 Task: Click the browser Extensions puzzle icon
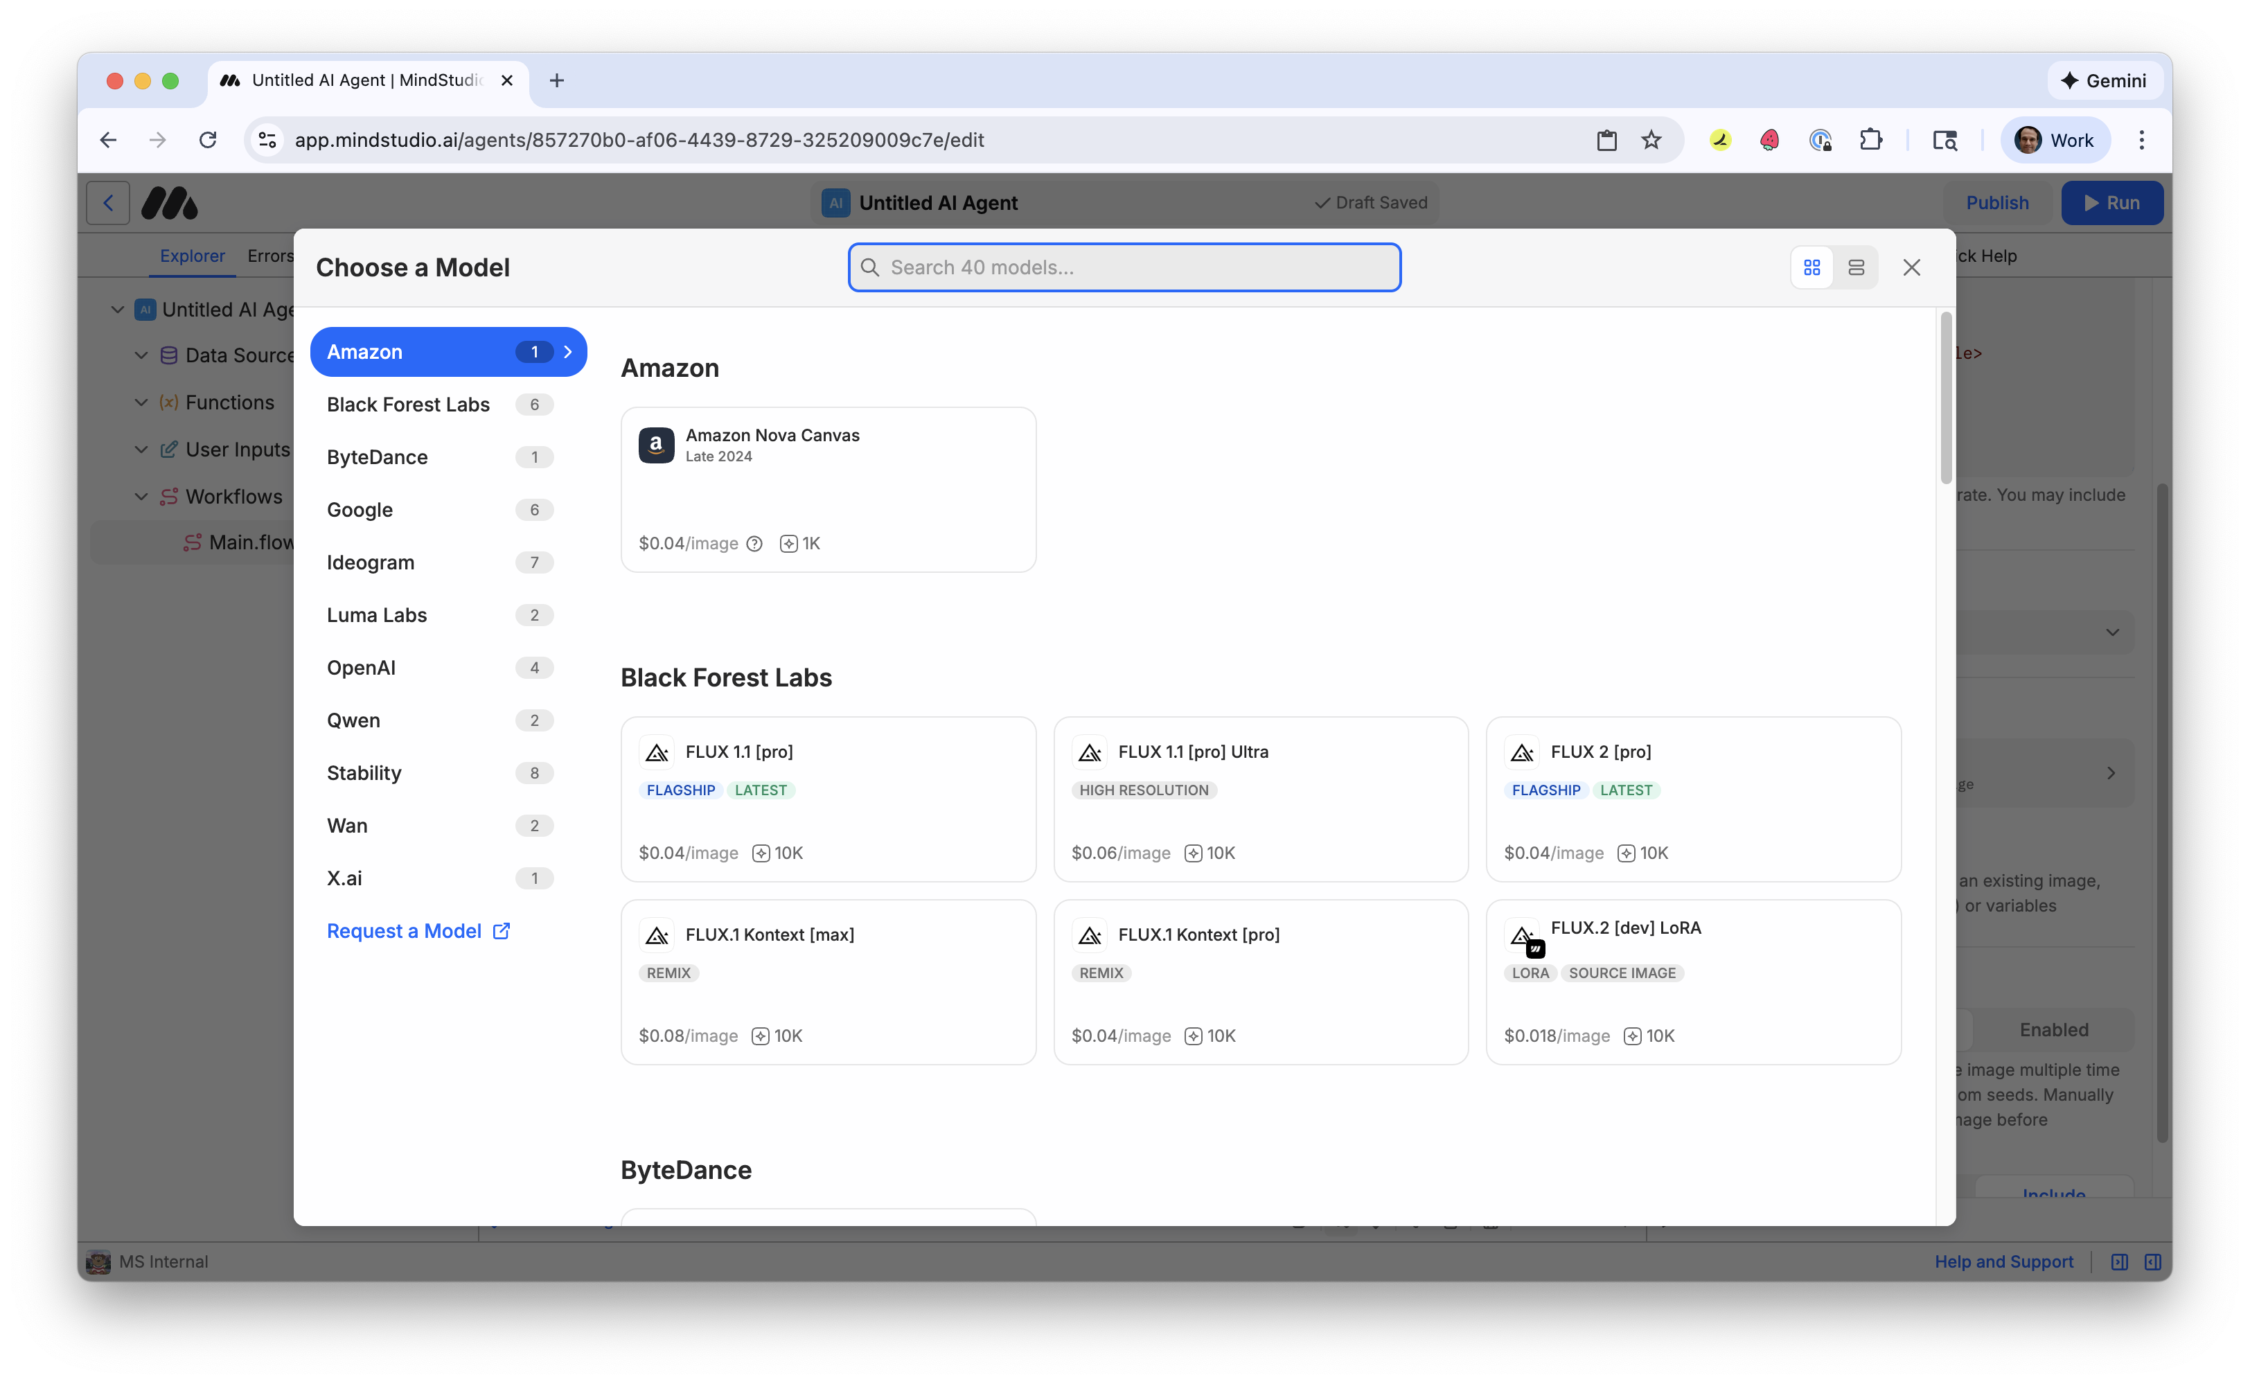coord(1870,140)
